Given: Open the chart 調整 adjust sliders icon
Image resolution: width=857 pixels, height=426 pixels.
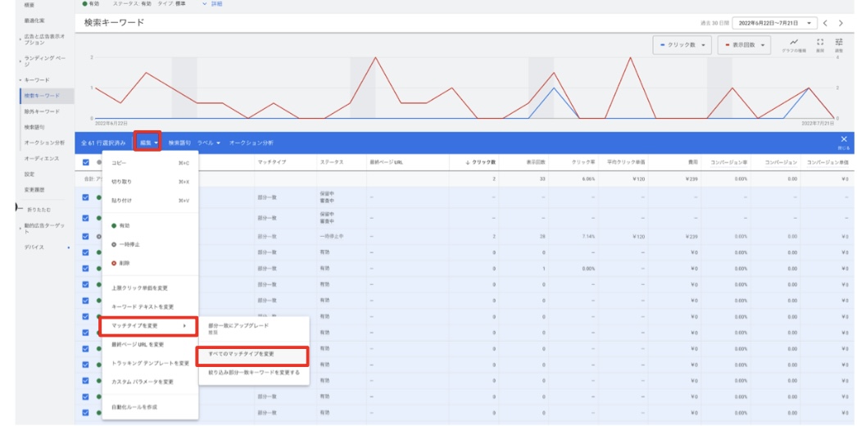Looking at the screenshot, I should (x=839, y=42).
